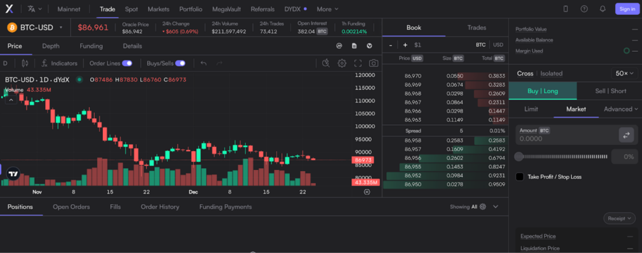Select Isolated margin mode
Screen dimensions: 642x253
(x=551, y=74)
